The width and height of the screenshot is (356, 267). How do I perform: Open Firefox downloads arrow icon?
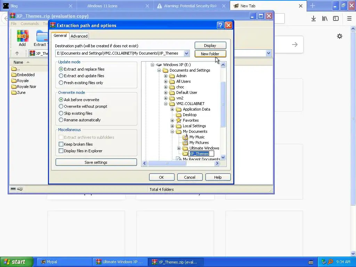pyautogui.click(x=314, y=18)
